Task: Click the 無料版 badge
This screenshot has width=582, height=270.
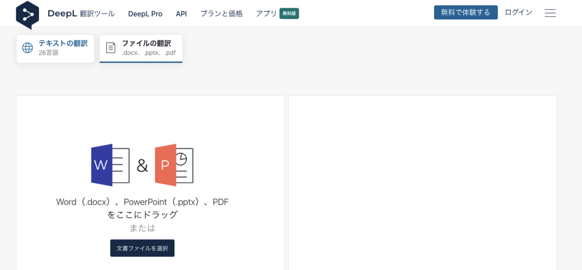Action: (x=289, y=14)
